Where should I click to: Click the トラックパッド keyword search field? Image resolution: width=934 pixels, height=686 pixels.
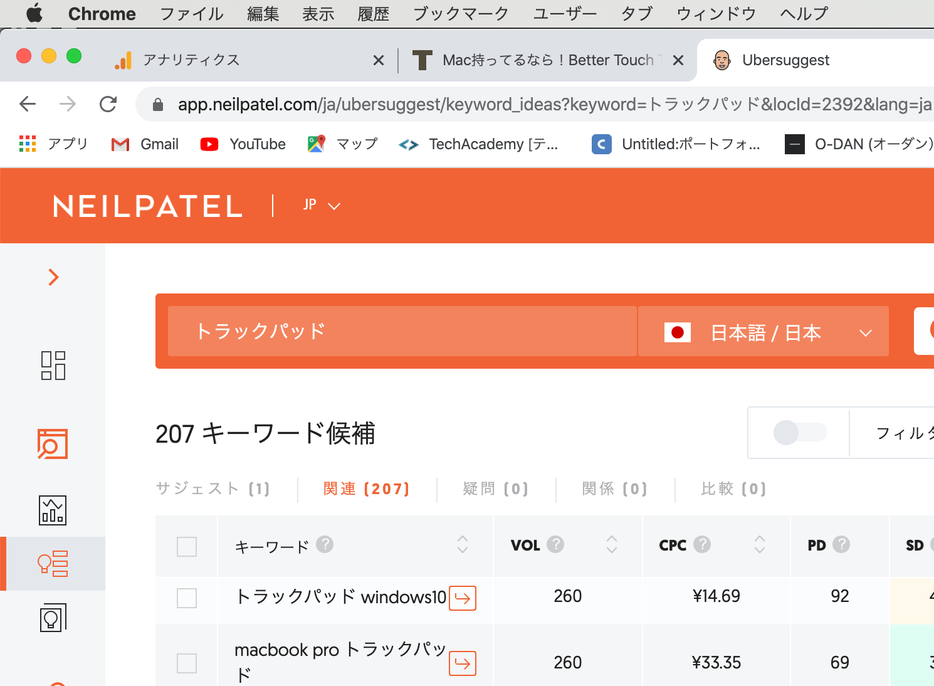pyautogui.click(x=402, y=331)
